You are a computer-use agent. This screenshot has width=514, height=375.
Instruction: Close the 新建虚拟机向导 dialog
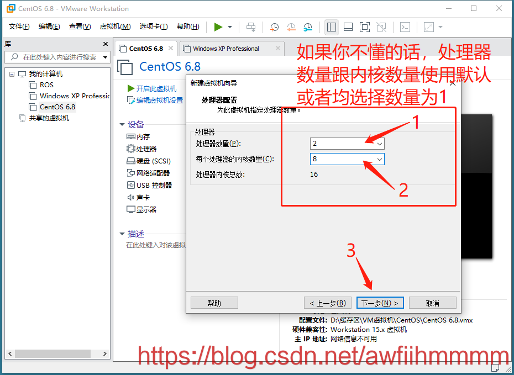click(x=452, y=83)
